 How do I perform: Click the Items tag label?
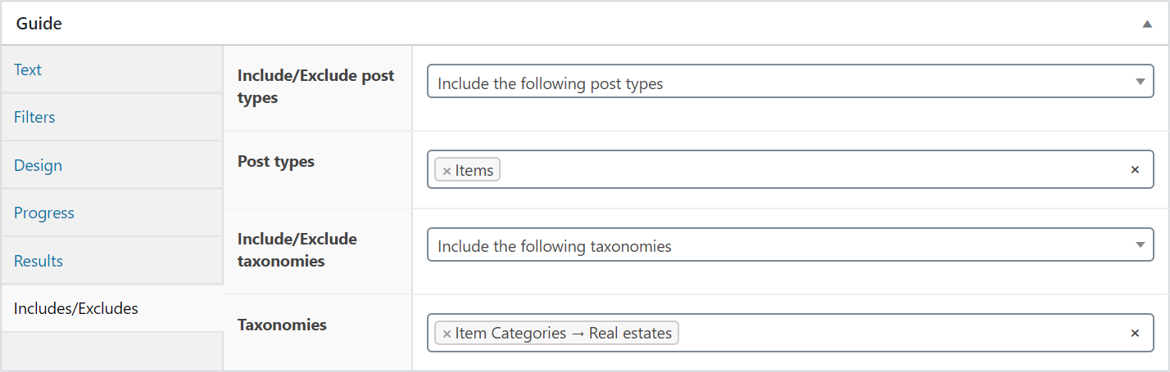point(474,170)
